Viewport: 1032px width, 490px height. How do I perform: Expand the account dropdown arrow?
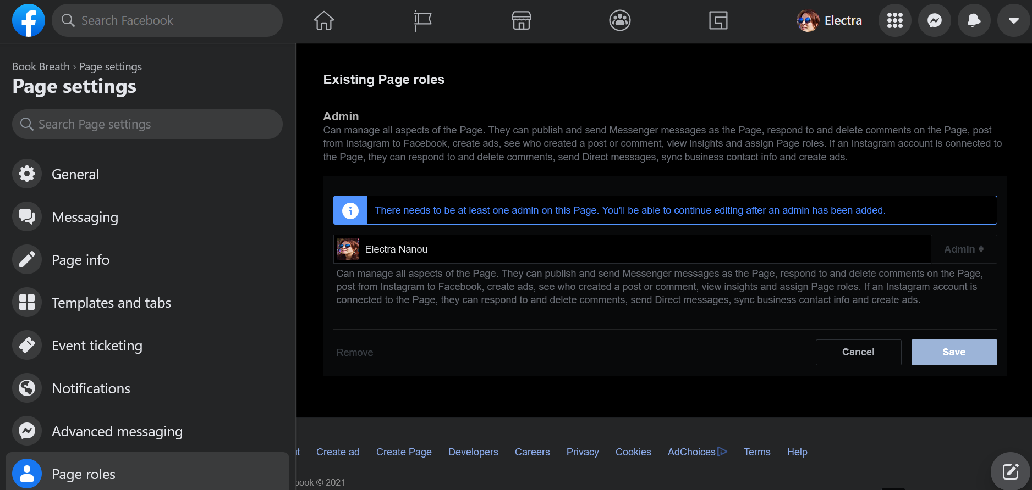1013,21
